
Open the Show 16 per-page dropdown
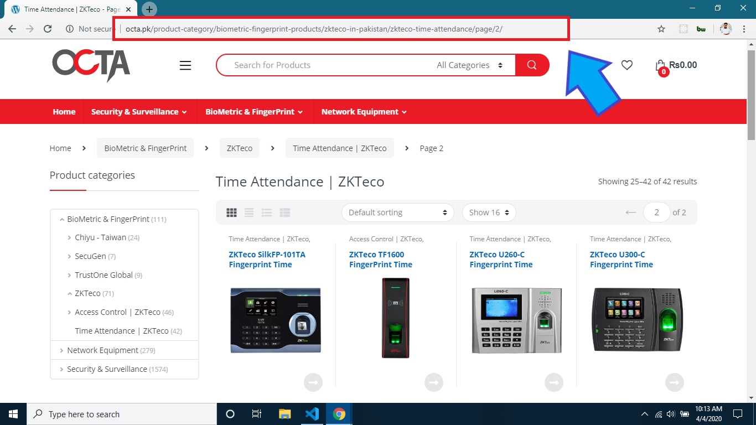(489, 212)
